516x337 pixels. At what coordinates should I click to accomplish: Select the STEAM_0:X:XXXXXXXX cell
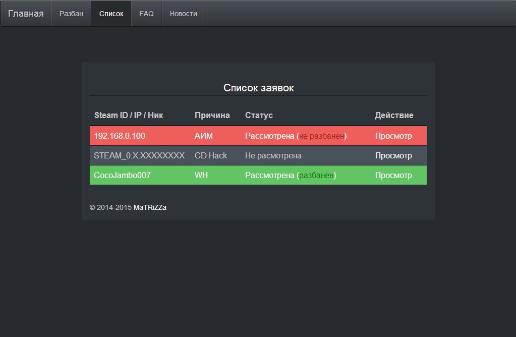(x=139, y=156)
